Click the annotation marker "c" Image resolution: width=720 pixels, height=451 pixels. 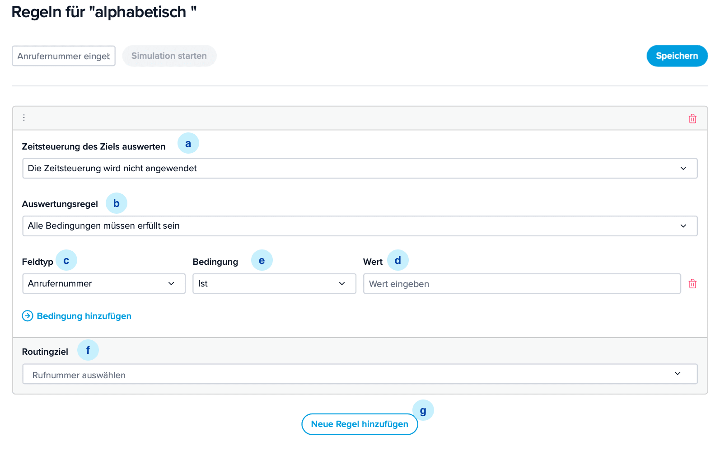pyautogui.click(x=66, y=261)
